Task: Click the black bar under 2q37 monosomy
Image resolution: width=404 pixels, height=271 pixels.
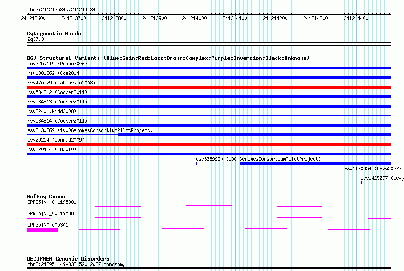Action: tap(209, 268)
